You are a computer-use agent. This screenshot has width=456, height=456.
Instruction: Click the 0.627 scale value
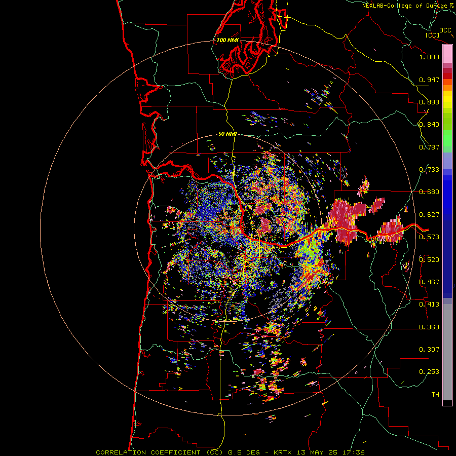[429, 215]
